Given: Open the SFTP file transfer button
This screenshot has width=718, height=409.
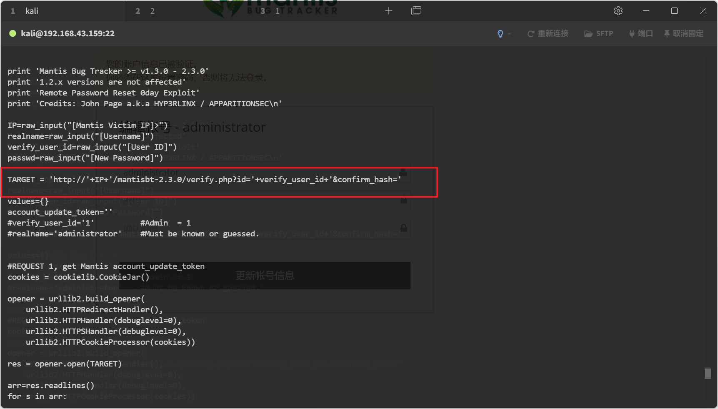Looking at the screenshot, I should coord(599,33).
